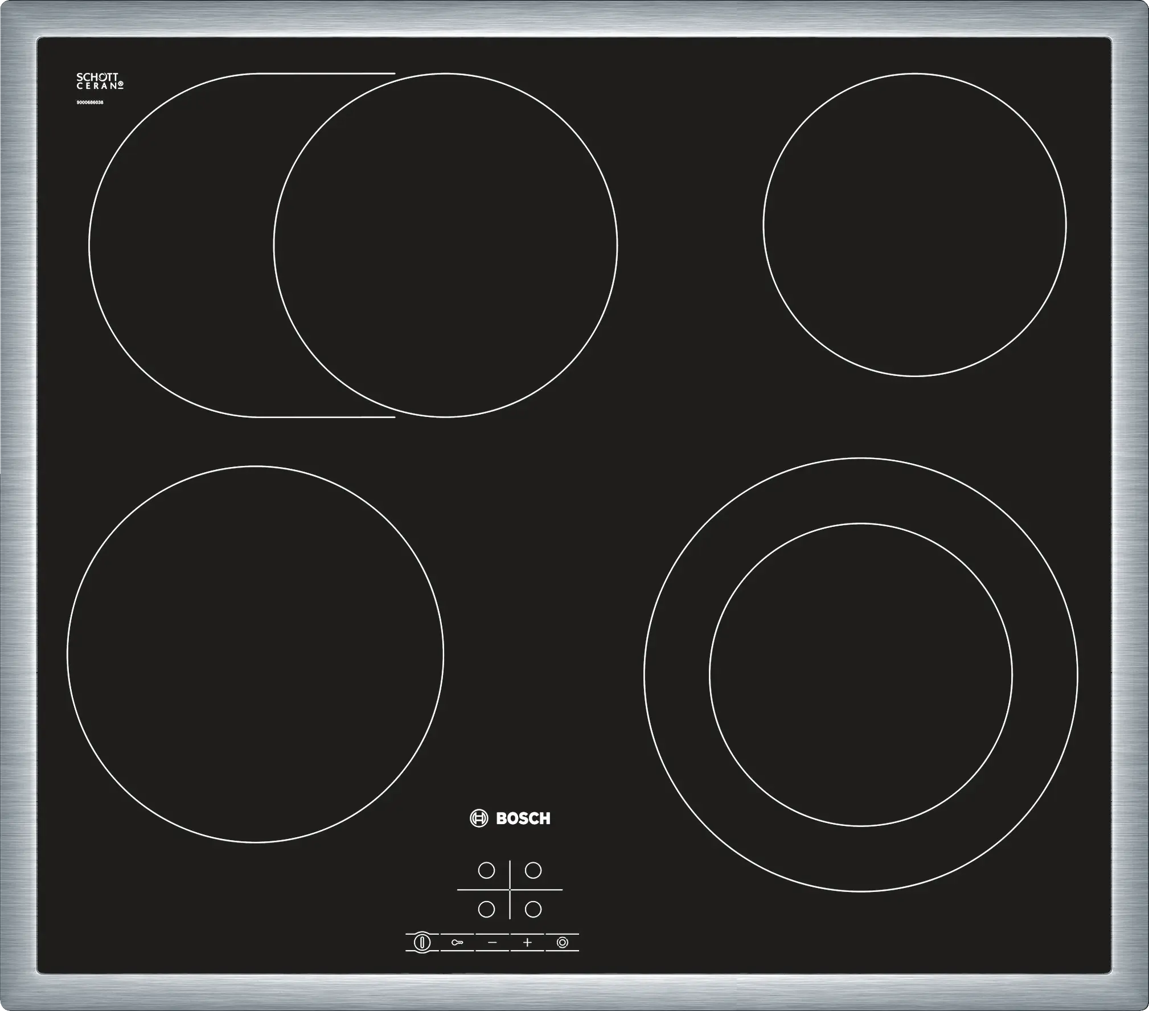Click the rear-right small cooking zone
Viewport: 1149px width, 1011px height.
tap(914, 224)
